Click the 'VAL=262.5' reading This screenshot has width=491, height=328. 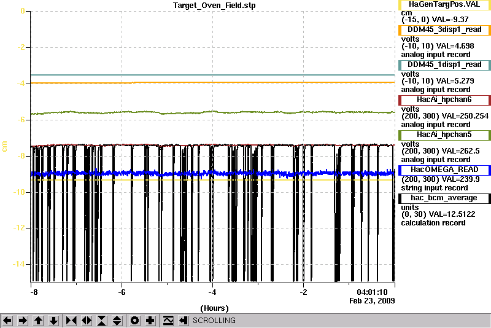coord(460,151)
